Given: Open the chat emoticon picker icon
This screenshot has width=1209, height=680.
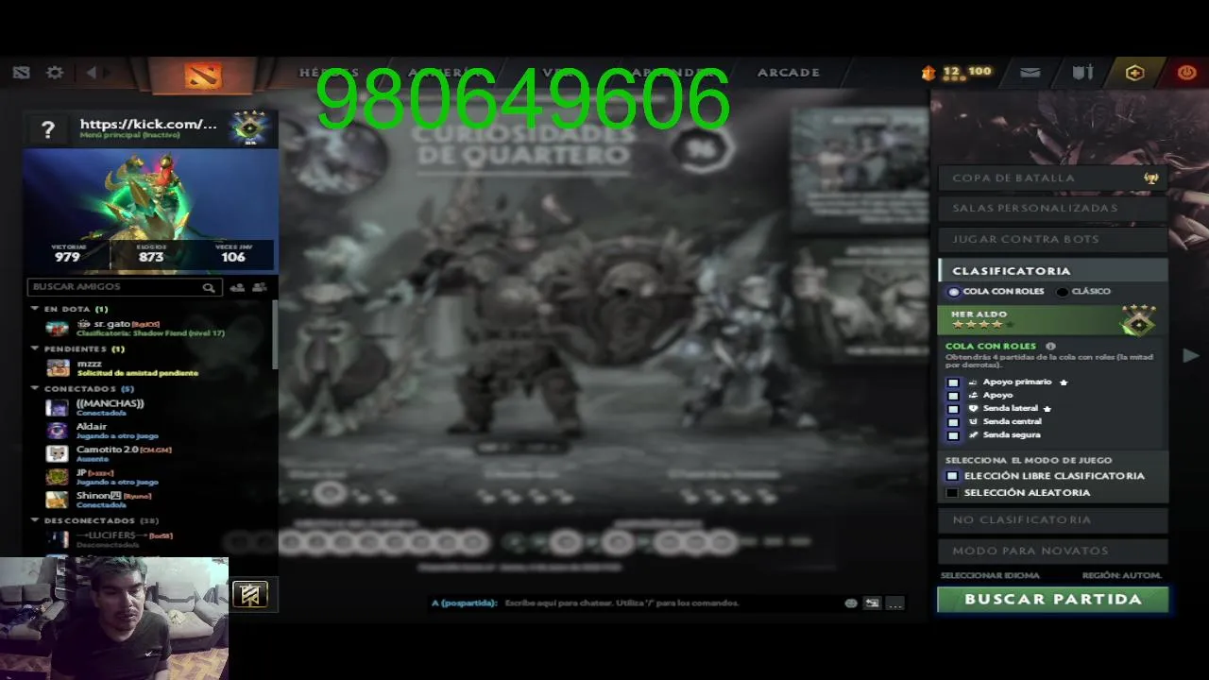Looking at the screenshot, I should [851, 603].
